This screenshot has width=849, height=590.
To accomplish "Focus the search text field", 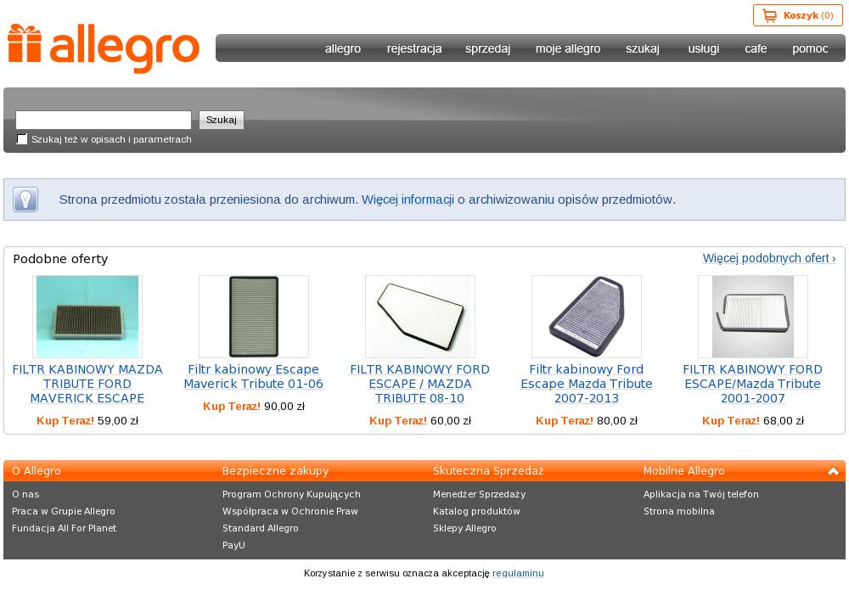I will tap(104, 120).
